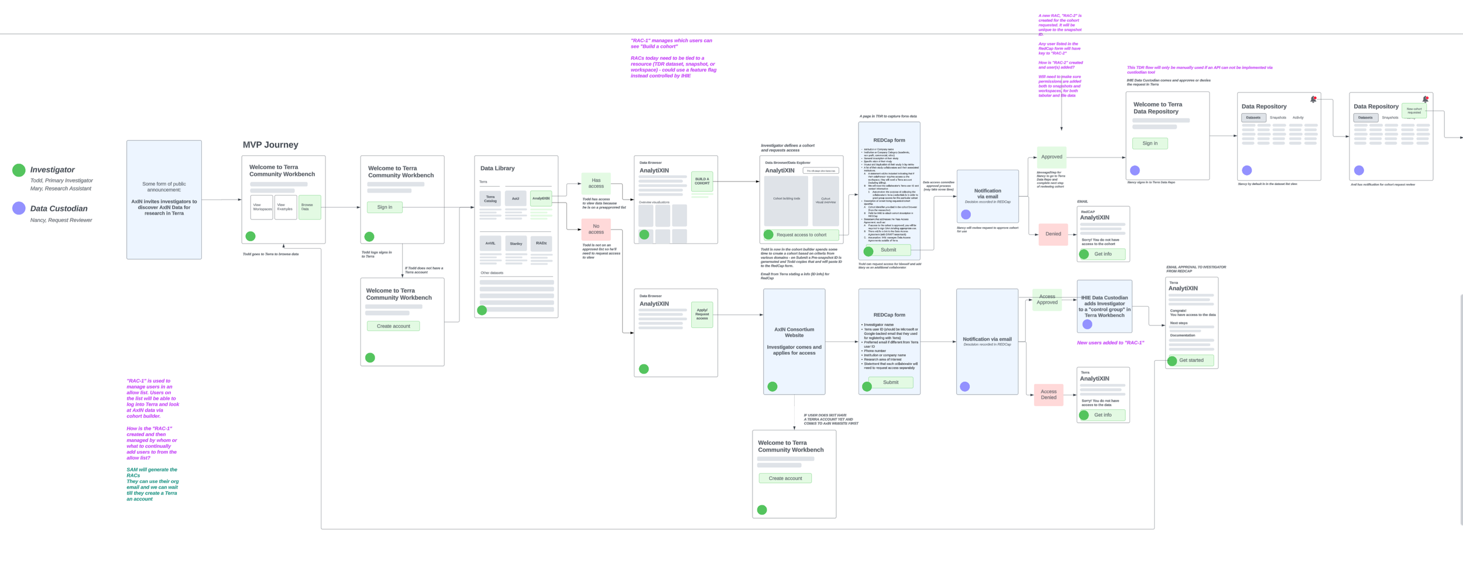
Task: Click 'Get started' in the approval email
Action: [1191, 361]
